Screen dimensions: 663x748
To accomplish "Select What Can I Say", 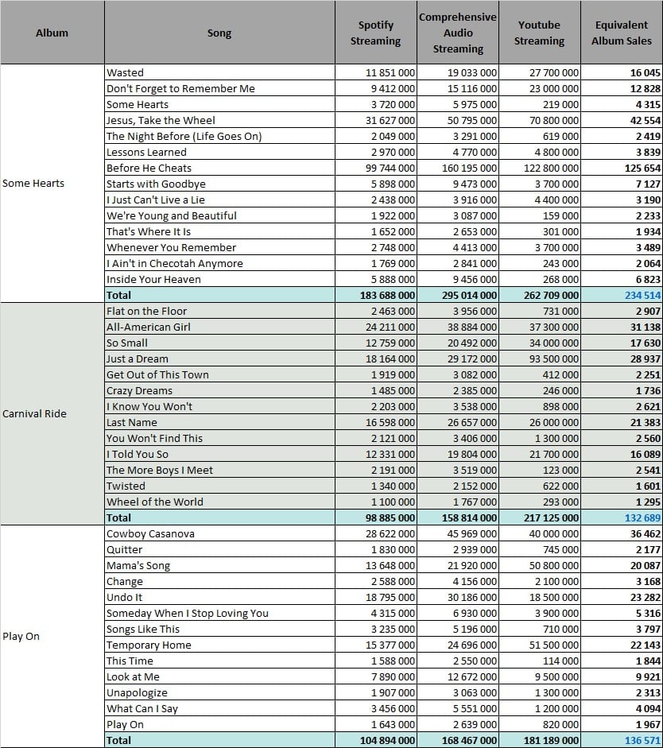I will 219,708.
